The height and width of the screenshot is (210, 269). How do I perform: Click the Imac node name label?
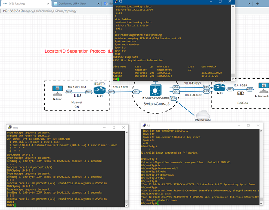click(x=59, y=99)
